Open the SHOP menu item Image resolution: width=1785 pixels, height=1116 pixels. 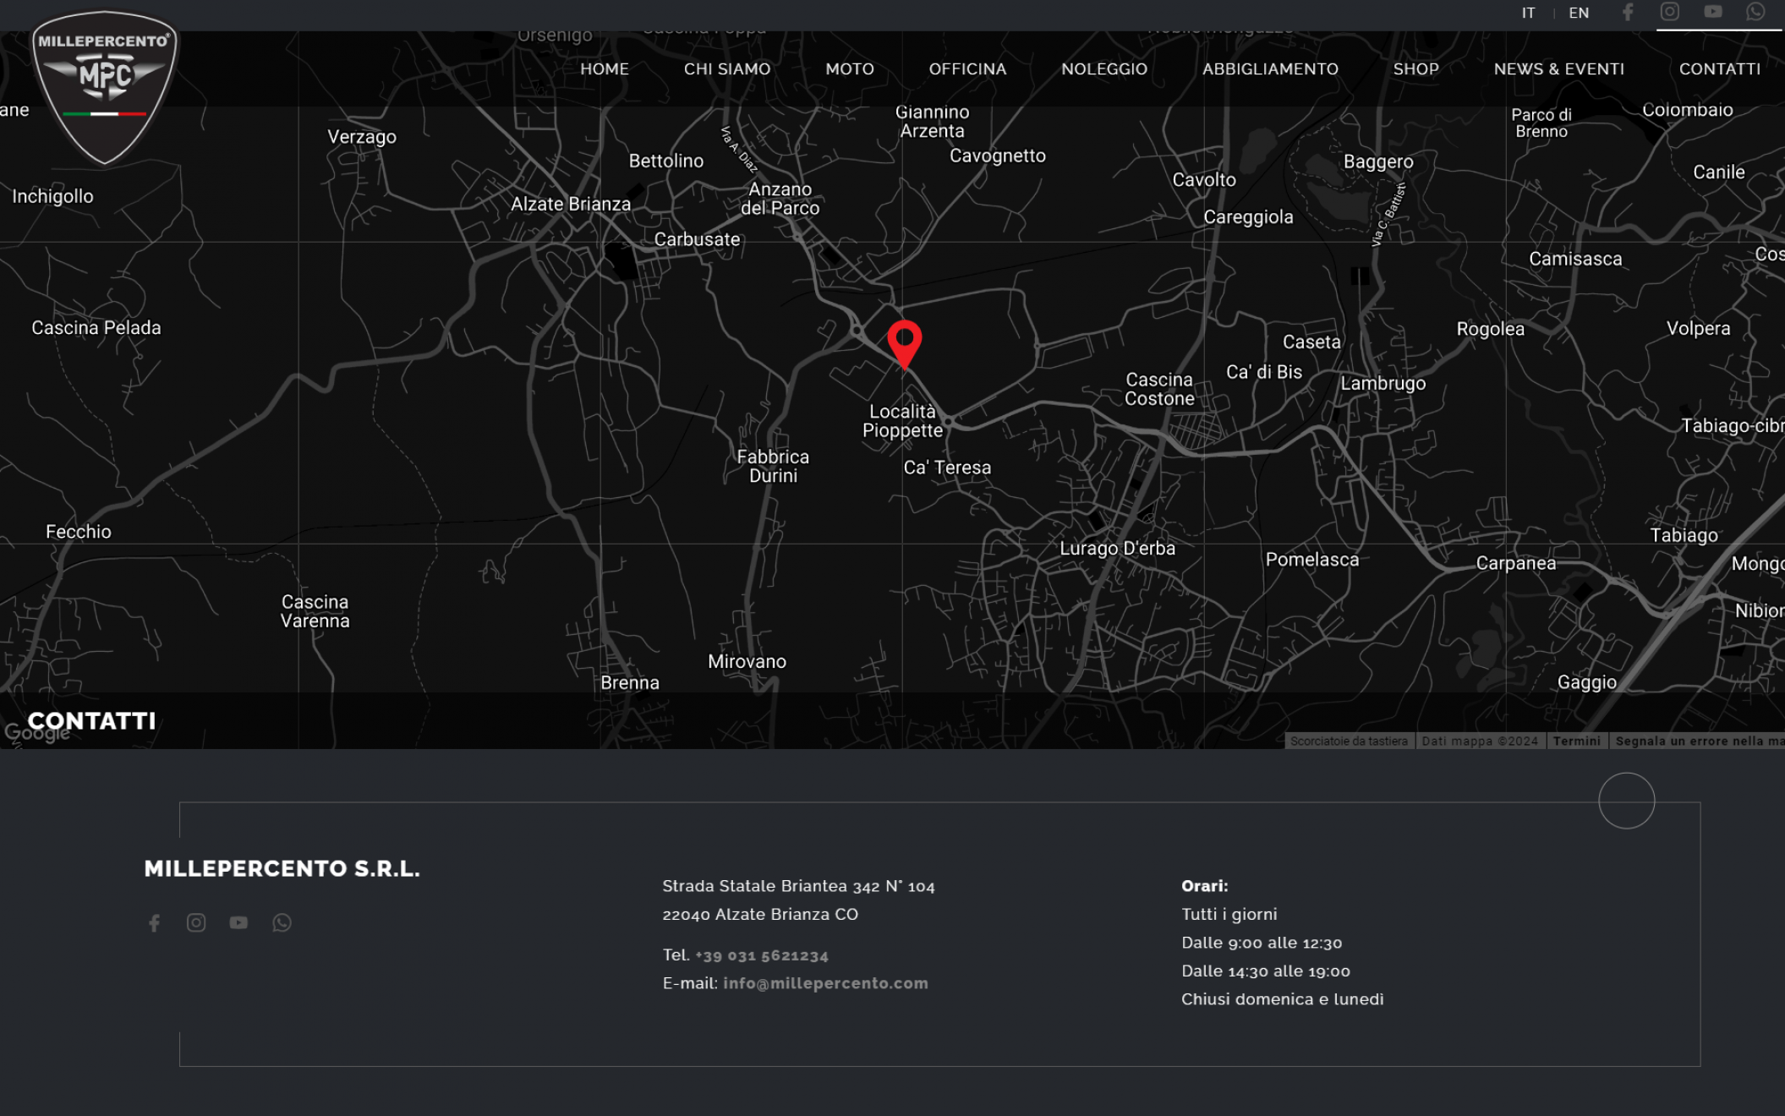(x=1415, y=69)
